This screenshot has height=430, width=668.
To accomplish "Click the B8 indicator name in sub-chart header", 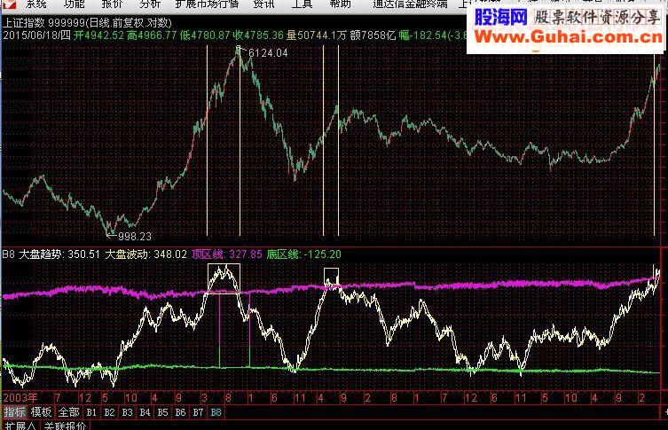I will point(9,254).
